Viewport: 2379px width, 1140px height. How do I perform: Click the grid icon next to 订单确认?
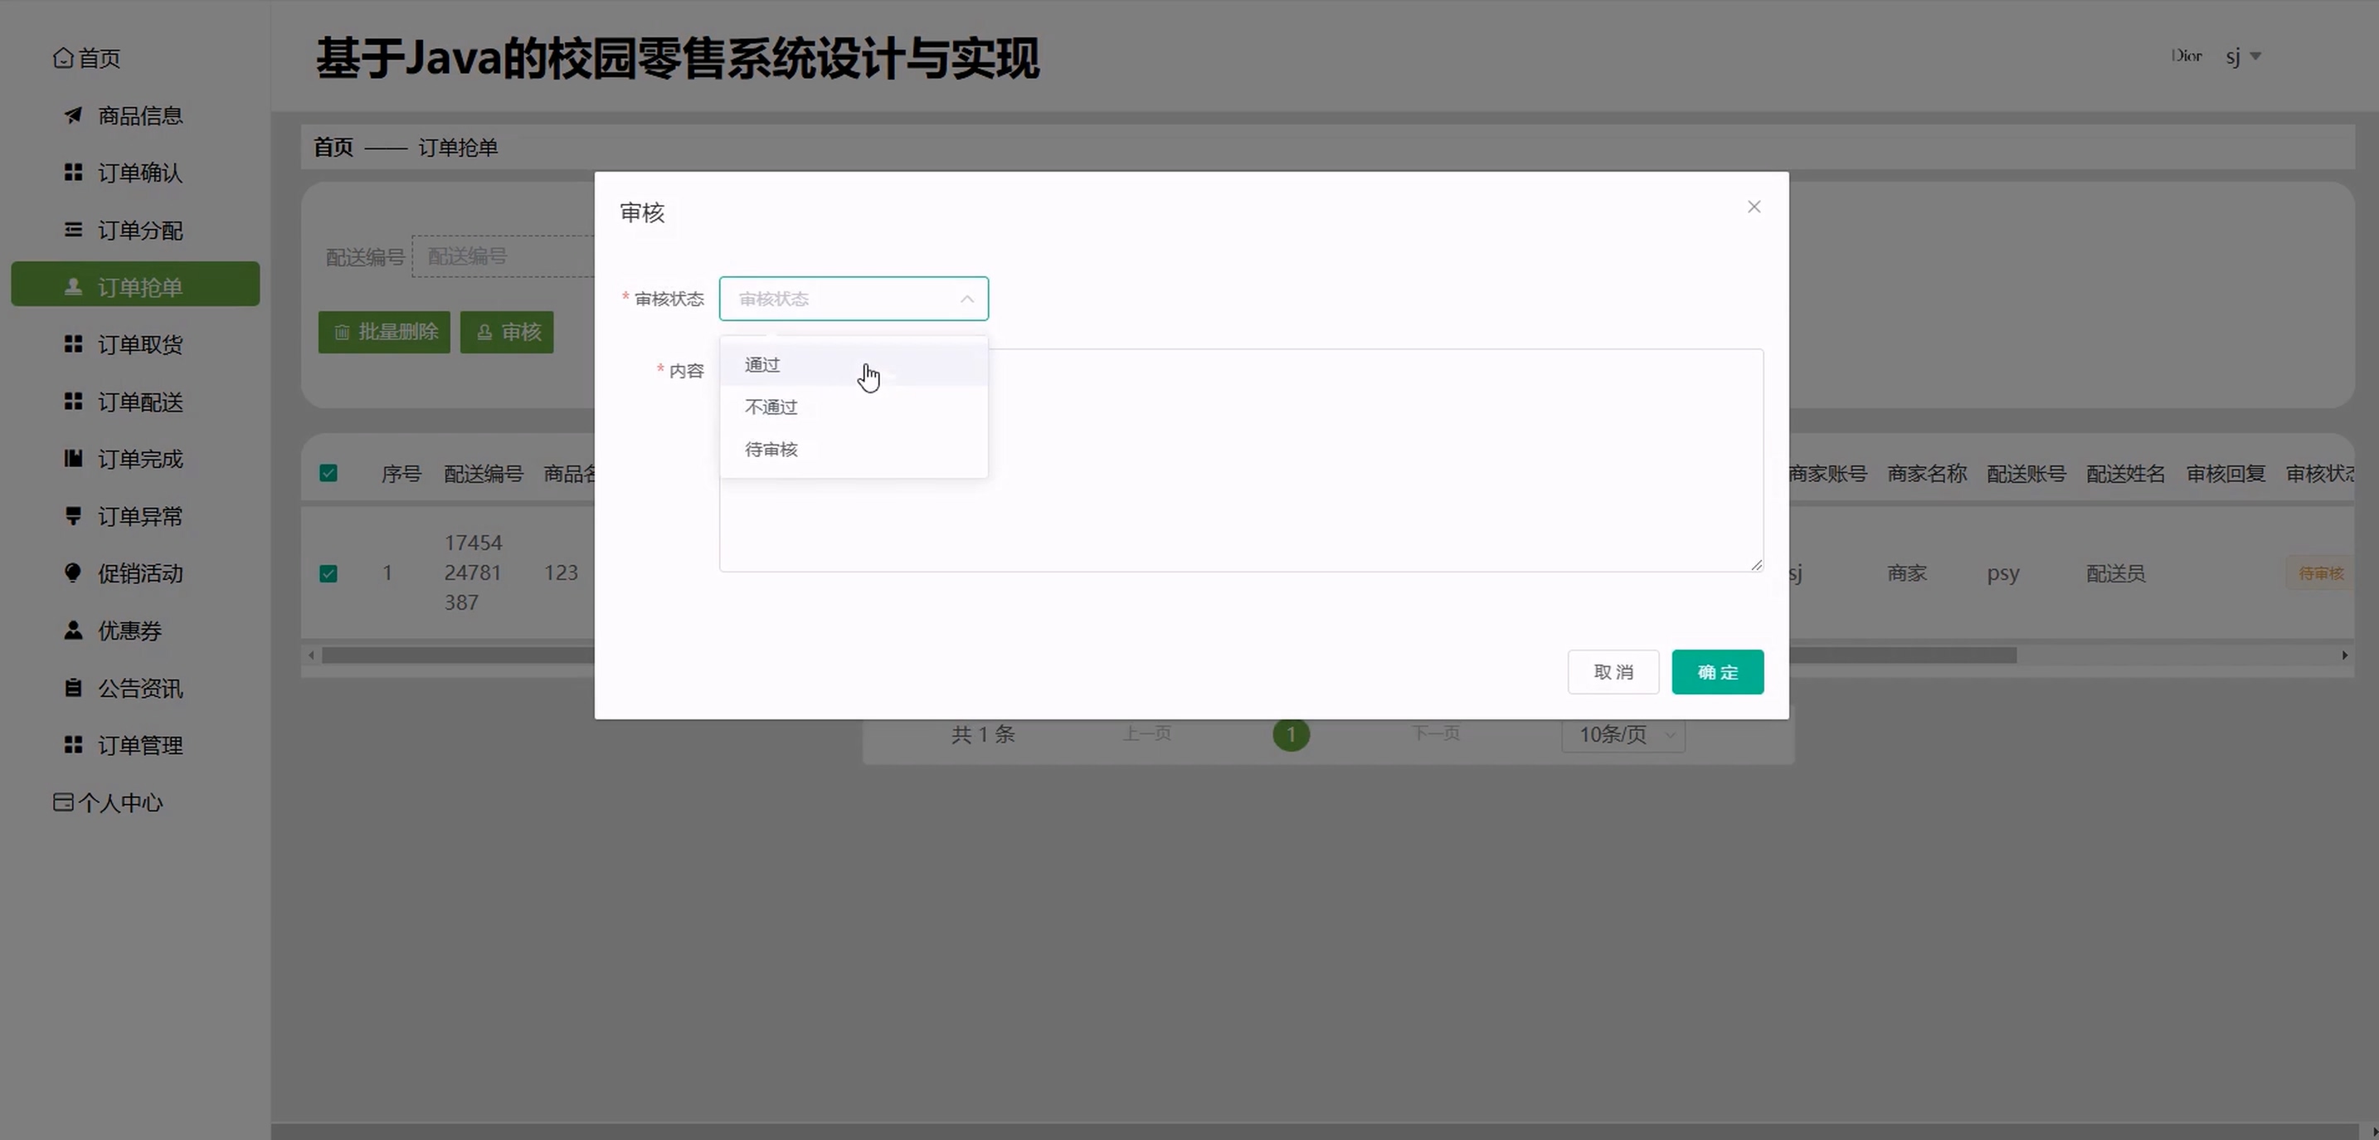(x=73, y=173)
